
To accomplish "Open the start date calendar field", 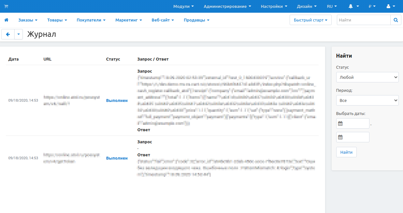I will (353, 123).
